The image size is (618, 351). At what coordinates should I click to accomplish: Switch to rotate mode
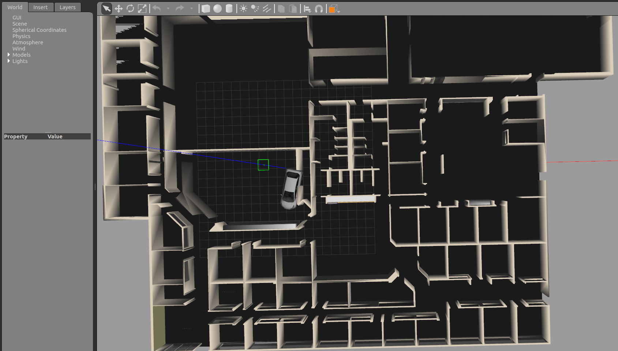click(131, 8)
